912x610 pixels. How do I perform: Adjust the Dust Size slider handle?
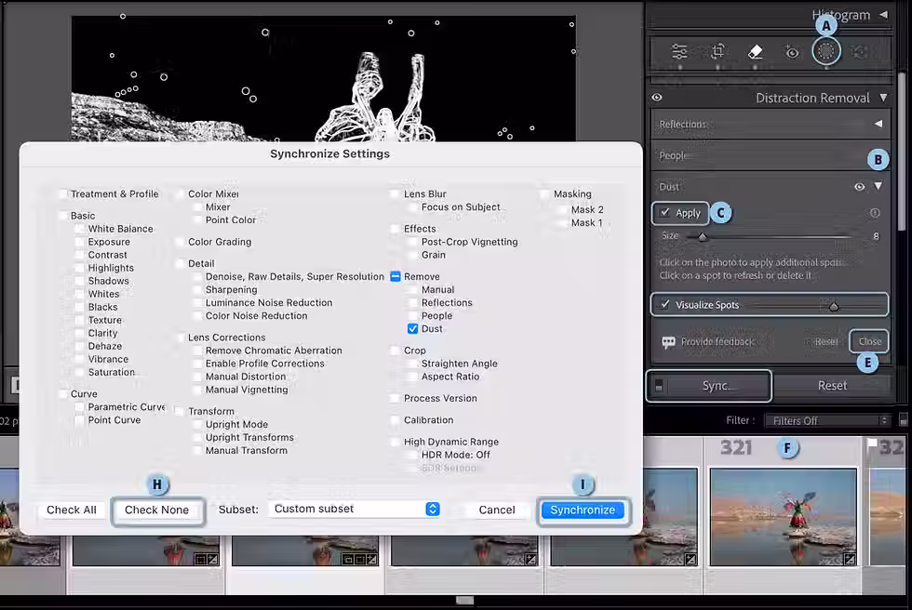[x=703, y=237]
